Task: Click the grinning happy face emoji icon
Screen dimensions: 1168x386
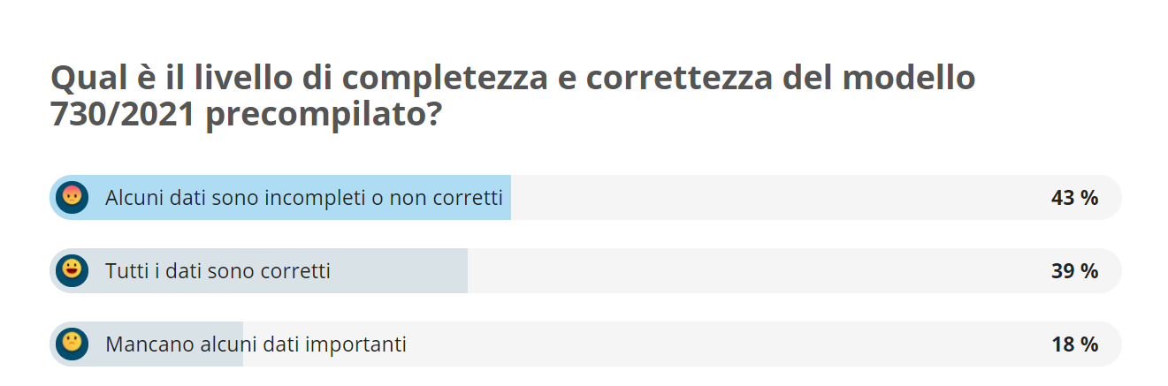Action: (72, 270)
